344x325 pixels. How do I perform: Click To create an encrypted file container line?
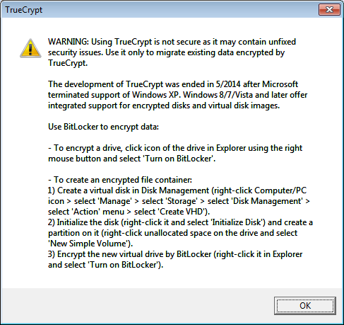coord(120,180)
